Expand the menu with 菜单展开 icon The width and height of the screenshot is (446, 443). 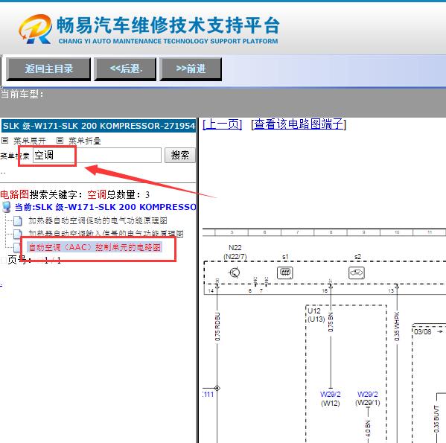tap(4, 141)
